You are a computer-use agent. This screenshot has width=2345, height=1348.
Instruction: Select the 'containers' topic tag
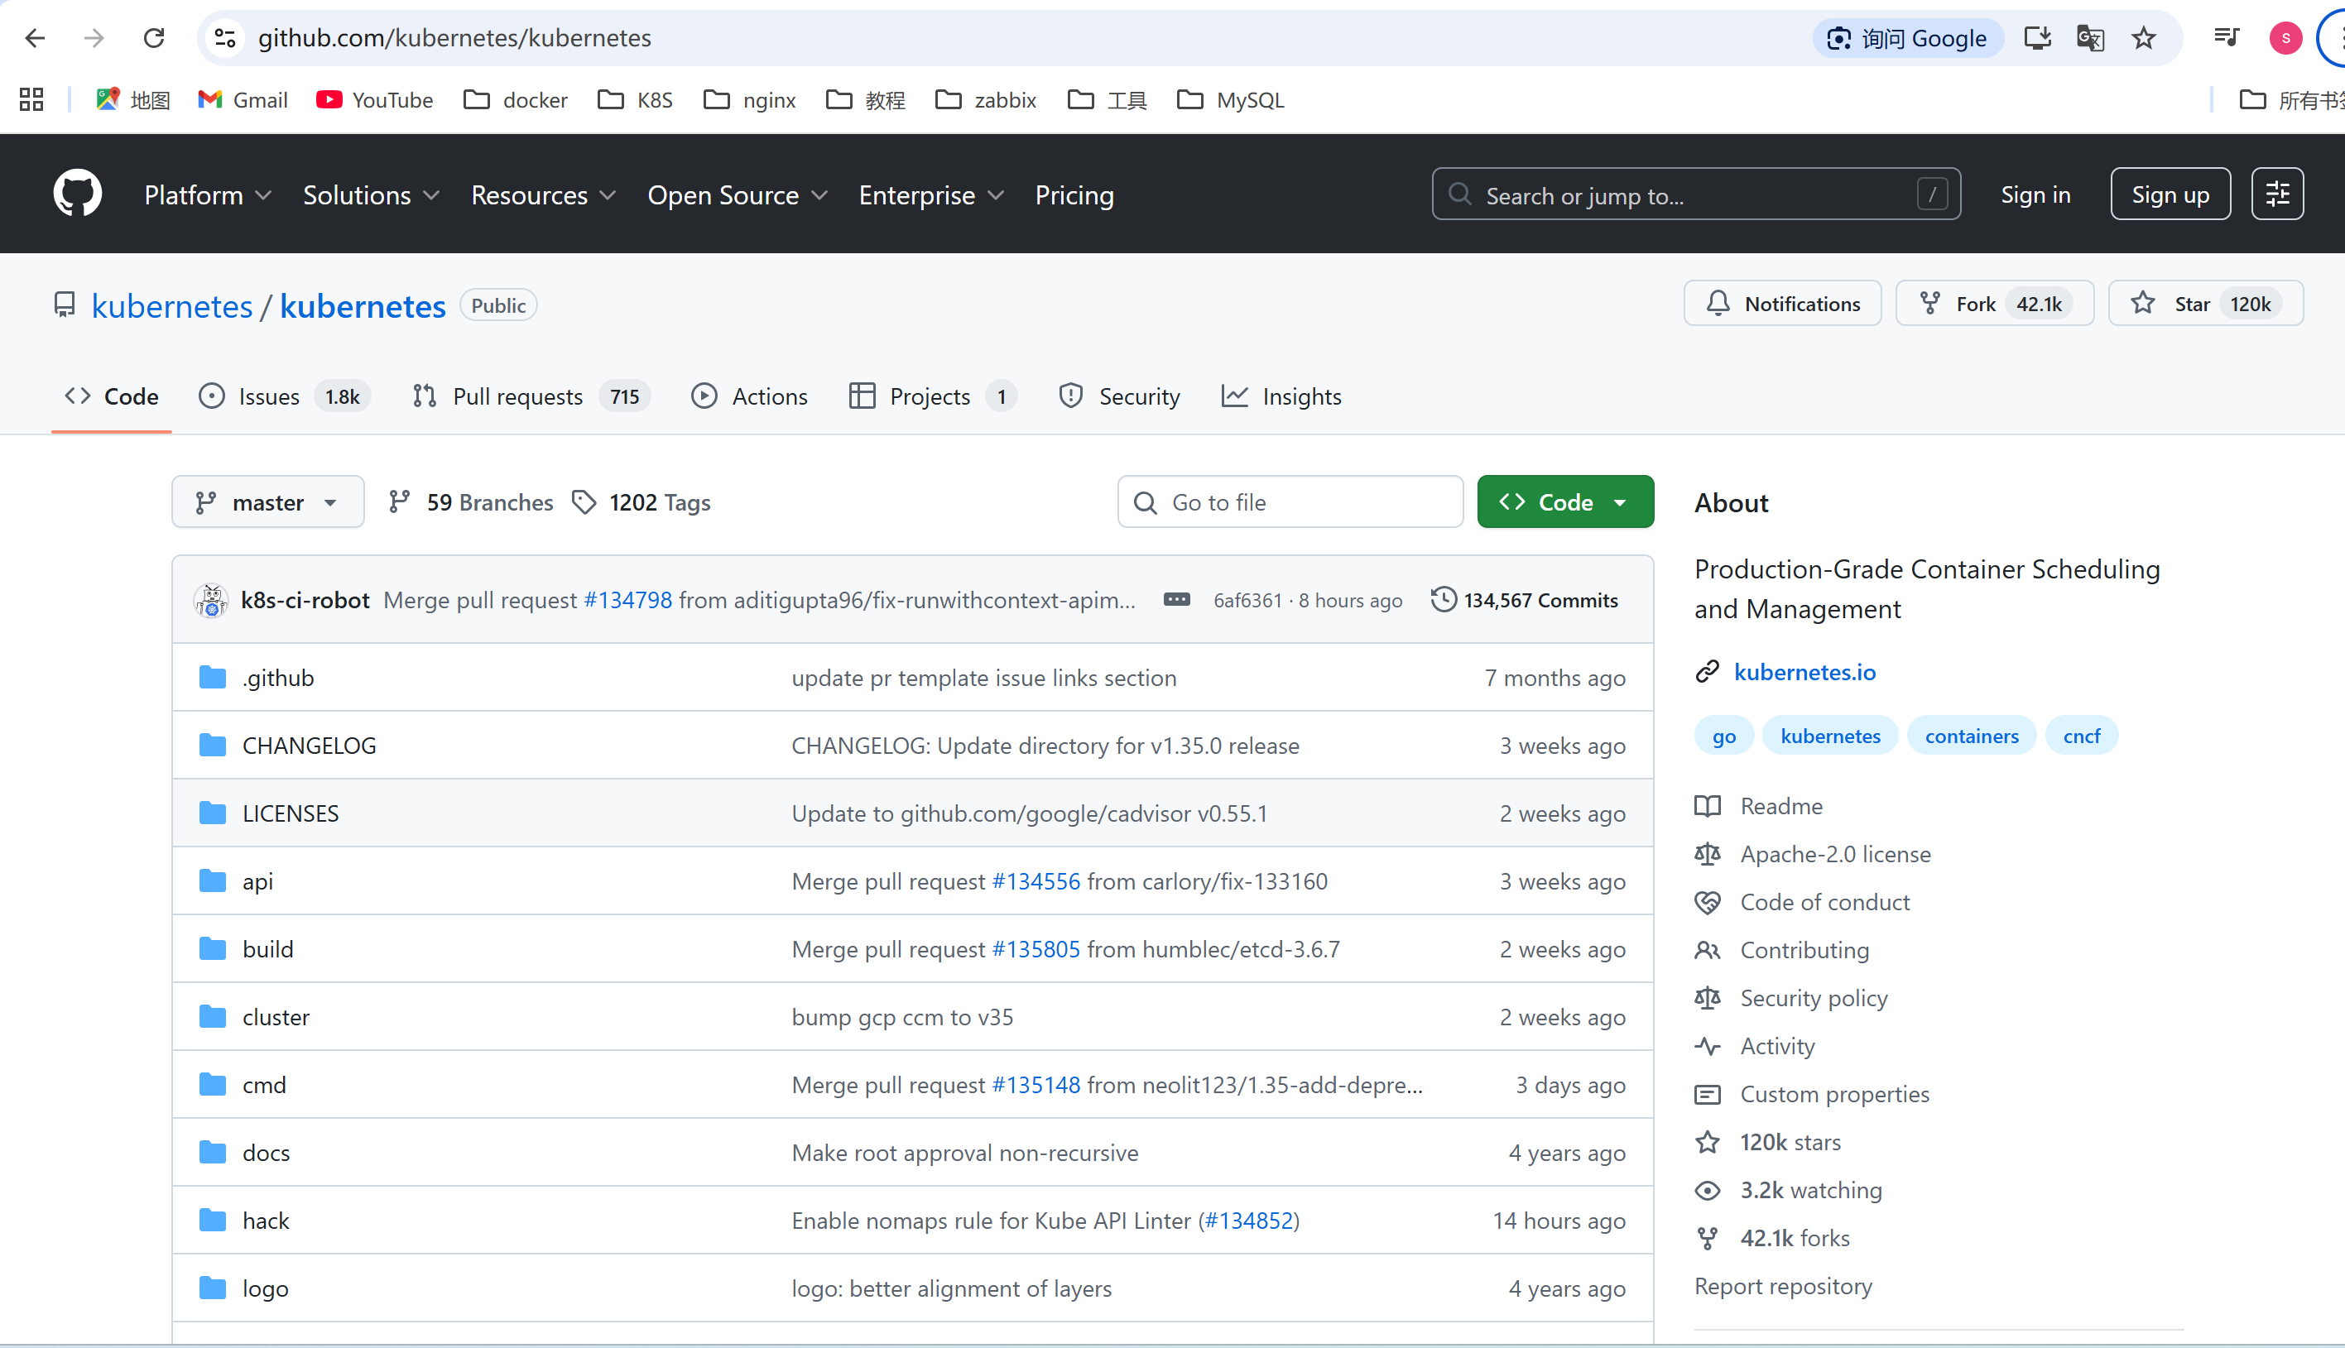[x=1971, y=736]
